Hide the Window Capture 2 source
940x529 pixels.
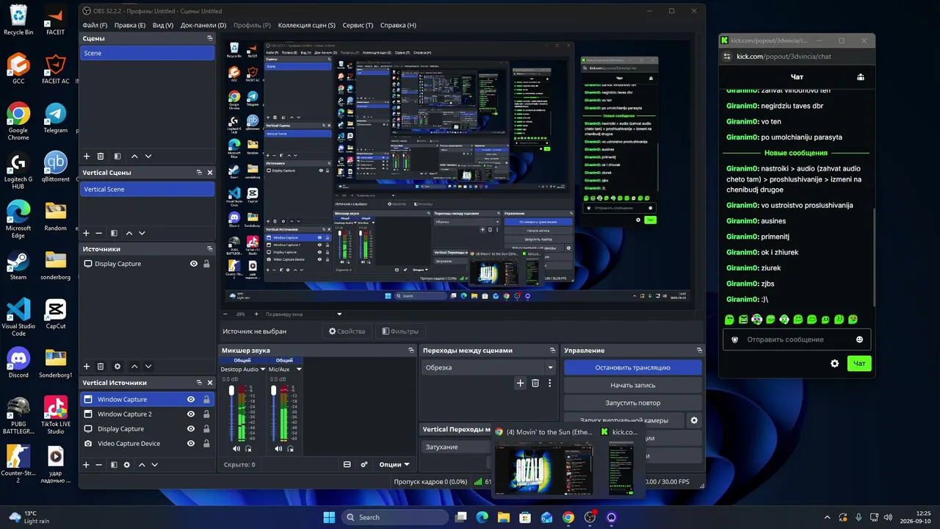(191, 414)
